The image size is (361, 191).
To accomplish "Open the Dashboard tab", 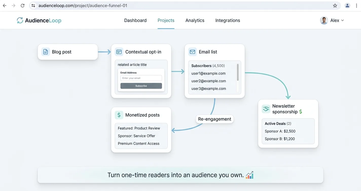I will (x=135, y=20).
